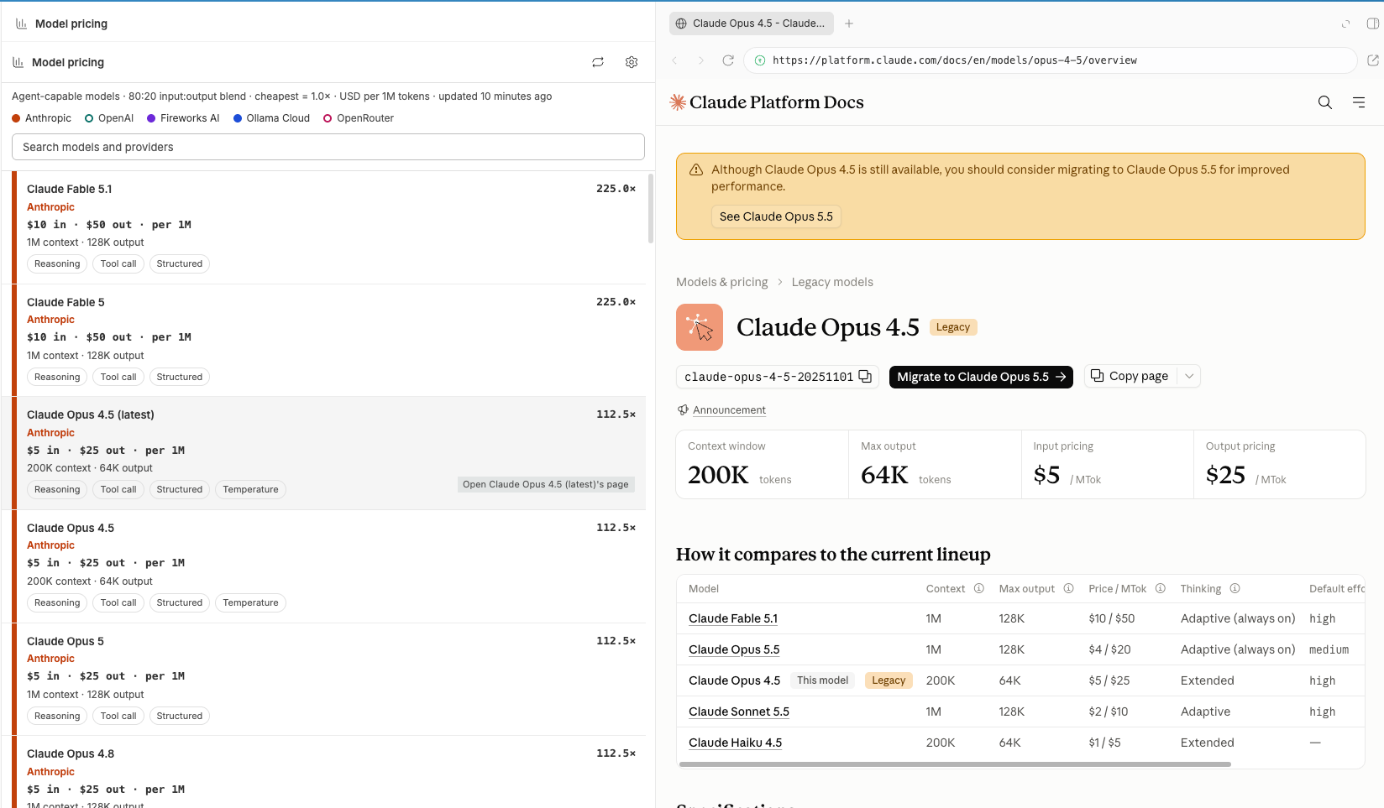Select the Claude Opus 4.5 browser tab
Image resolution: width=1384 pixels, height=808 pixels.
pyautogui.click(x=751, y=23)
